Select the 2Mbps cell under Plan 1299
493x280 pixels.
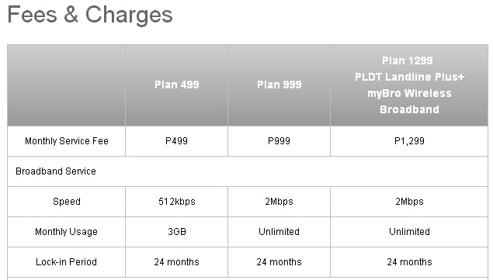tap(409, 202)
